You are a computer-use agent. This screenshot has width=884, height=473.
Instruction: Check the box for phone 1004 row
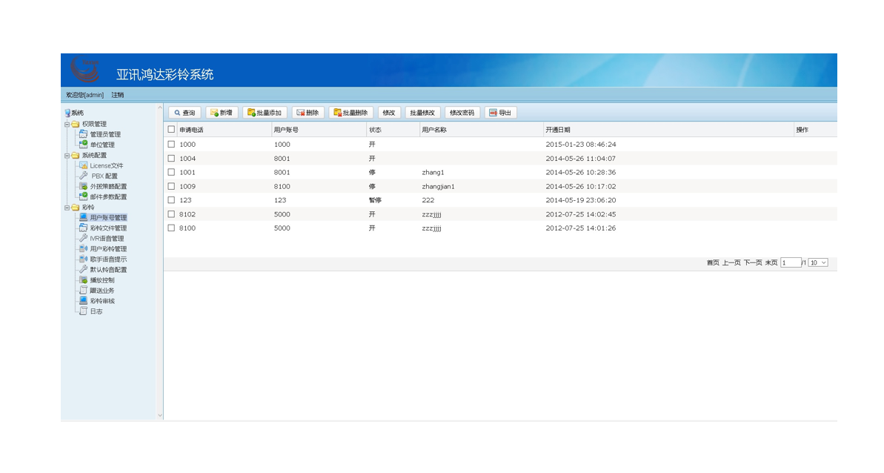coord(171,159)
